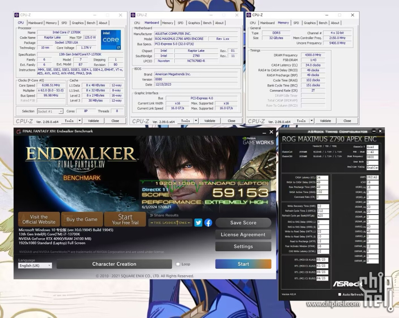
Task: Click RTL (MC0 C0 A1/A2) field showing 68/25
Action: tap(322, 260)
